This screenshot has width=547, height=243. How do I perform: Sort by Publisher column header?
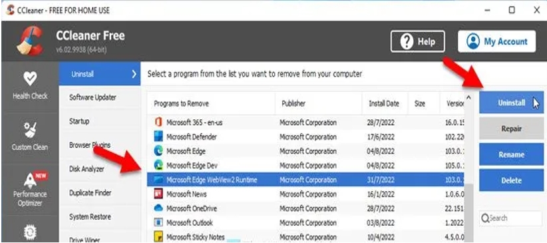coord(319,103)
